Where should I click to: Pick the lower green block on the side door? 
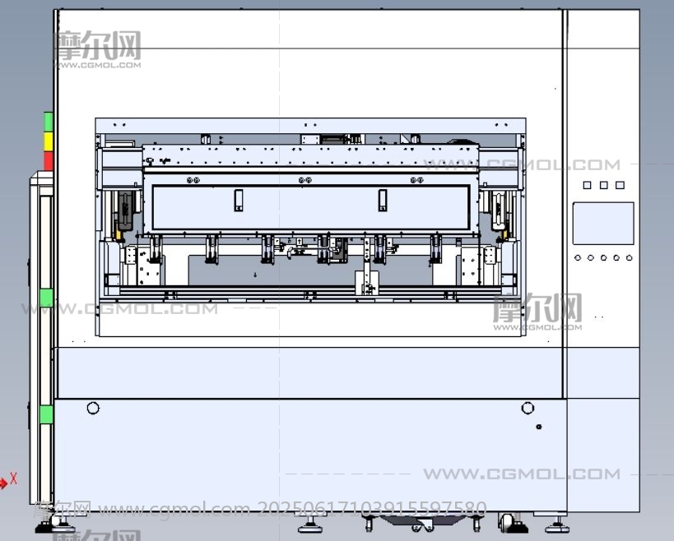(46, 414)
